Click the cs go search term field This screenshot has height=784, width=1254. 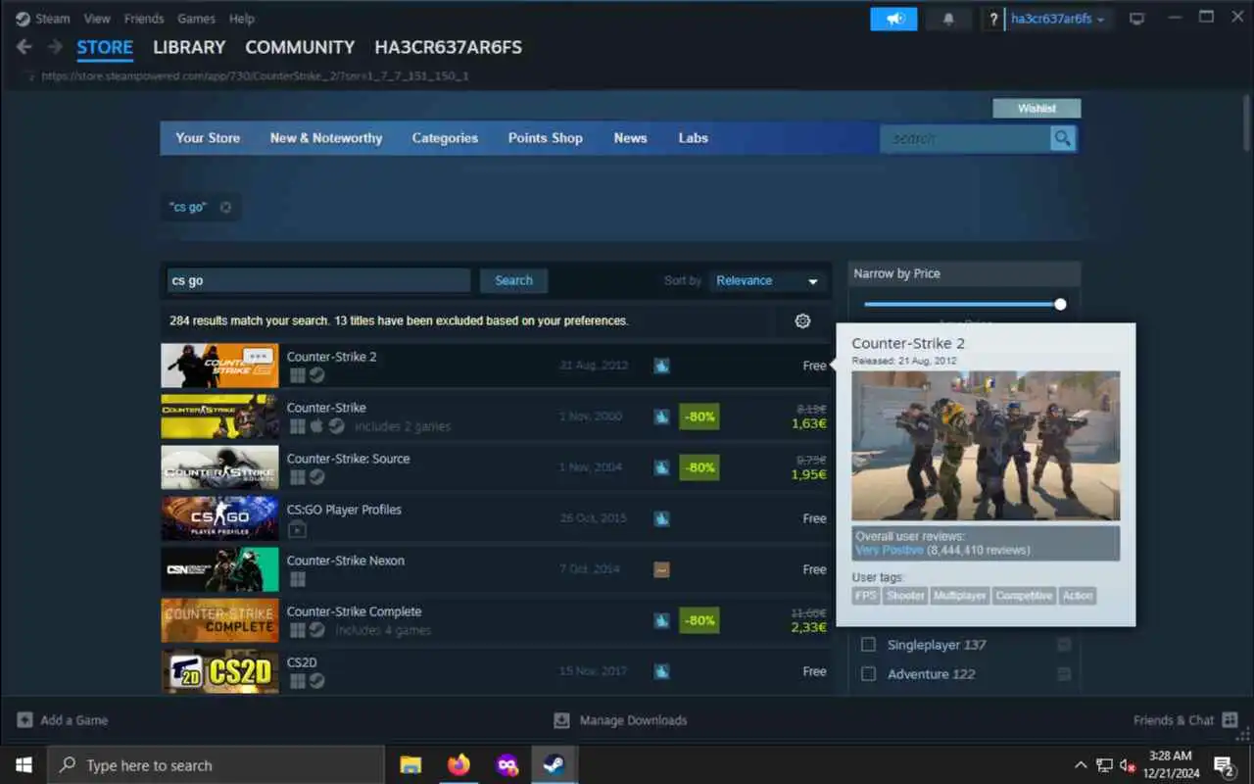[x=319, y=280]
